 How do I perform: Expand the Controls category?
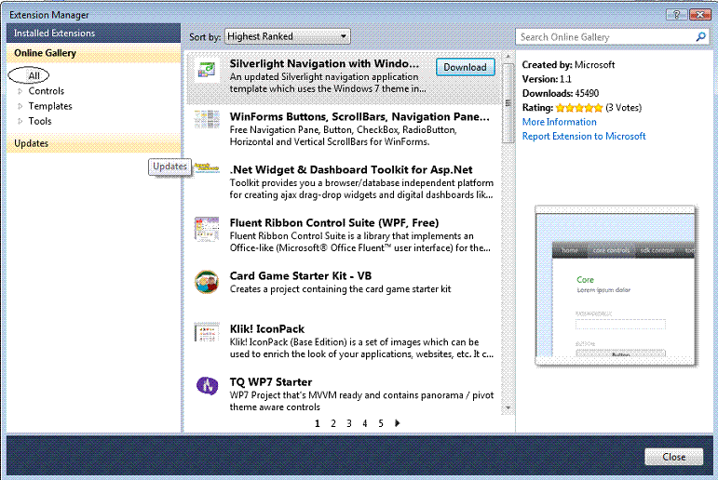click(20, 91)
